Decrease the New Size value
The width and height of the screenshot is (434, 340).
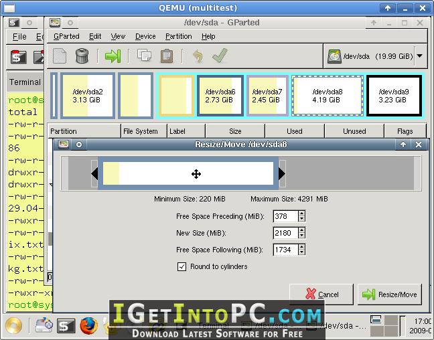(x=301, y=236)
